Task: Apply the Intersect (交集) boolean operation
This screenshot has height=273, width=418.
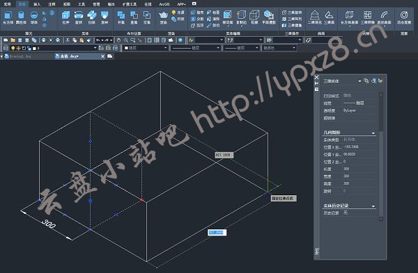Action: 147,17
